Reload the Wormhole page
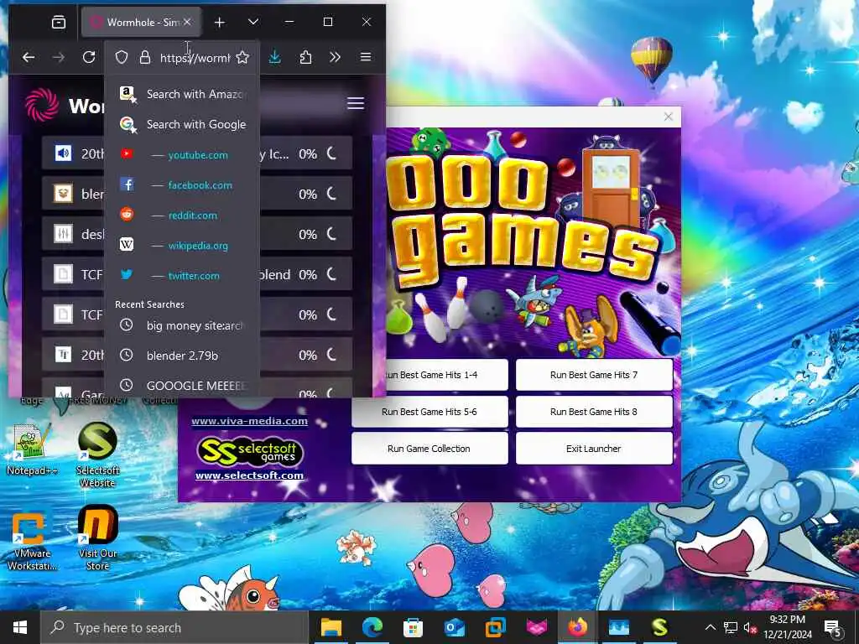The width and height of the screenshot is (859, 644). [x=89, y=57]
